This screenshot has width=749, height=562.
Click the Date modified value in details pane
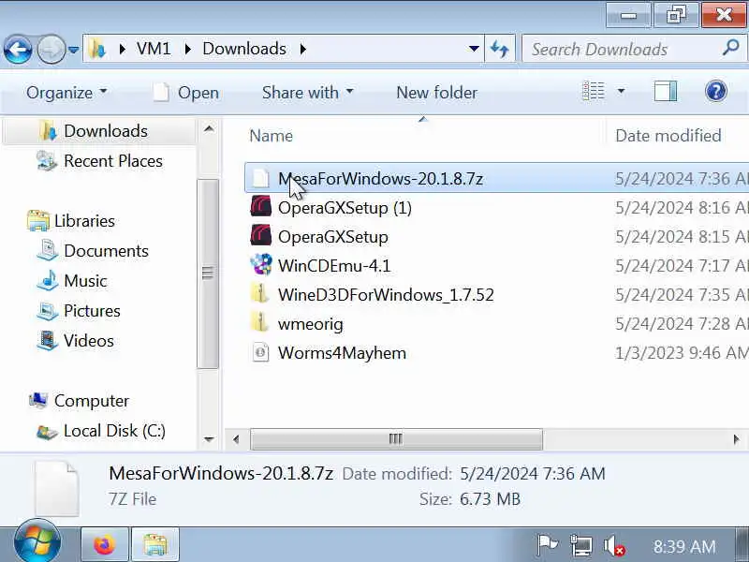pos(532,474)
